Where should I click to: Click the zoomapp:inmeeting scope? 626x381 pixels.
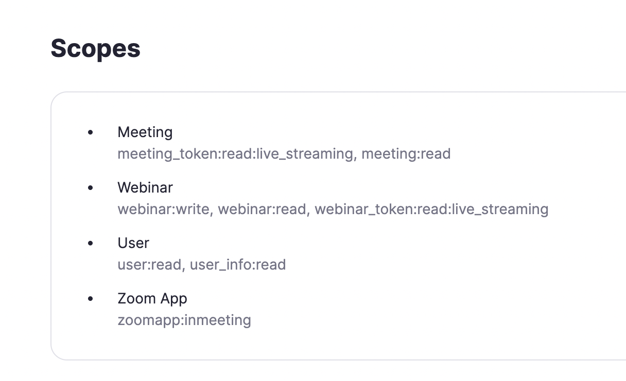[184, 320]
